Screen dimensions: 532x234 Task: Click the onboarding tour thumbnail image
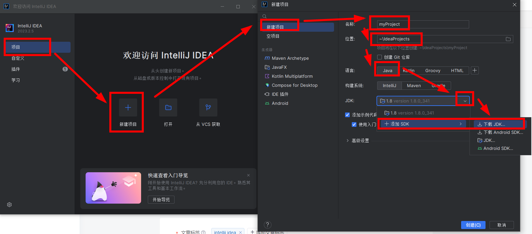point(113,188)
